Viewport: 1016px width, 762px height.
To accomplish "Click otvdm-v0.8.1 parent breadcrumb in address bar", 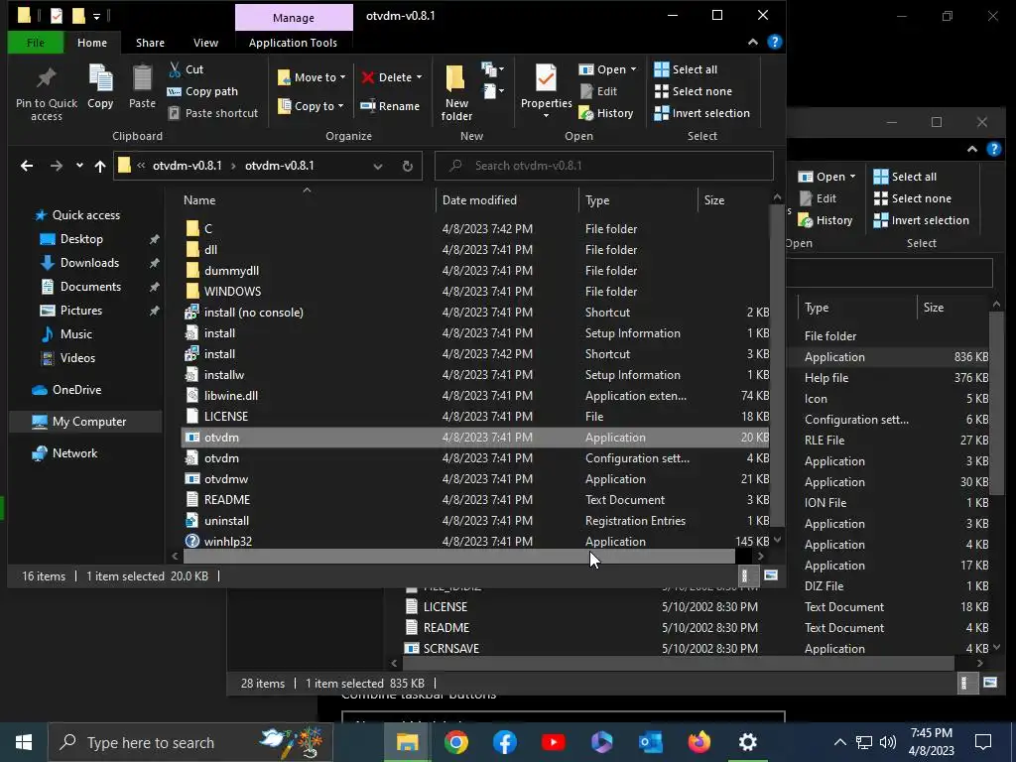I will pos(188,166).
